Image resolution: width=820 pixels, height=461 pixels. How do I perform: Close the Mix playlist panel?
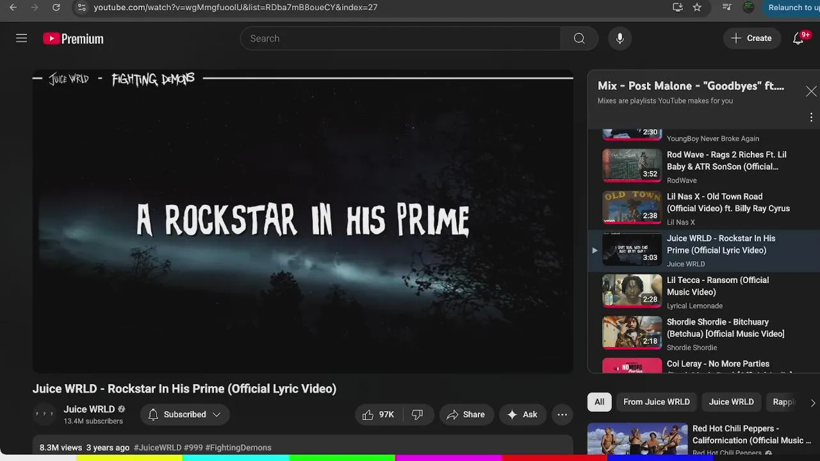(811, 92)
